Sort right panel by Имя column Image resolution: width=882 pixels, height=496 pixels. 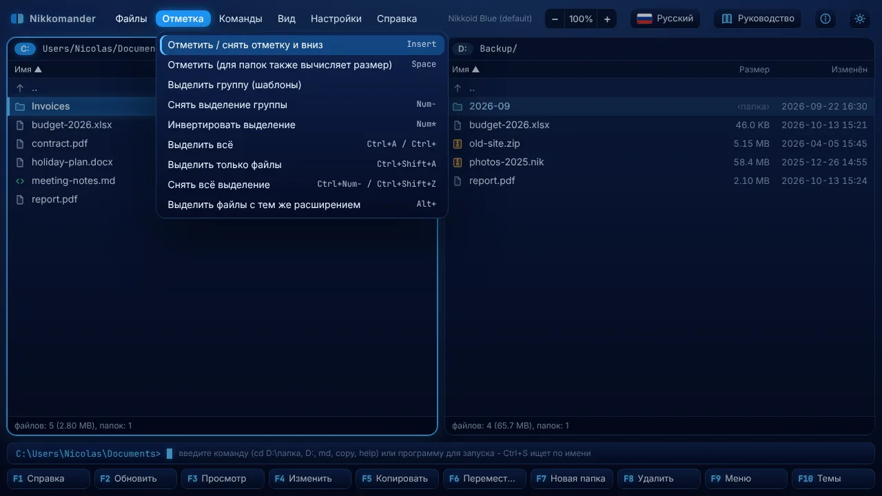pos(466,69)
